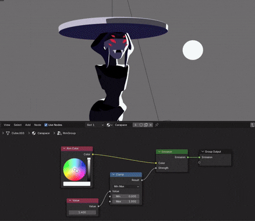The width and height of the screenshot is (255, 221).
Task: Select the Value node header
Action: [83, 201]
